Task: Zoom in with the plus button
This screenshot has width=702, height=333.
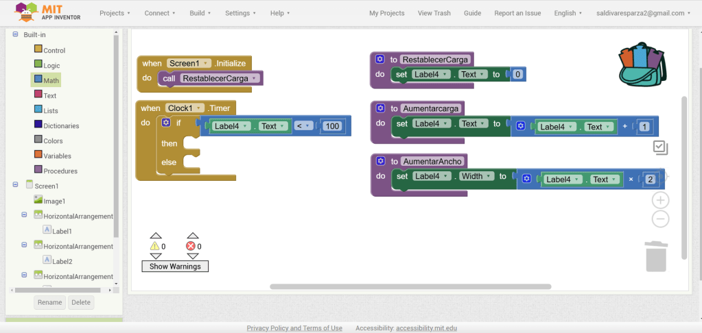Action: [x=660, y=200]
